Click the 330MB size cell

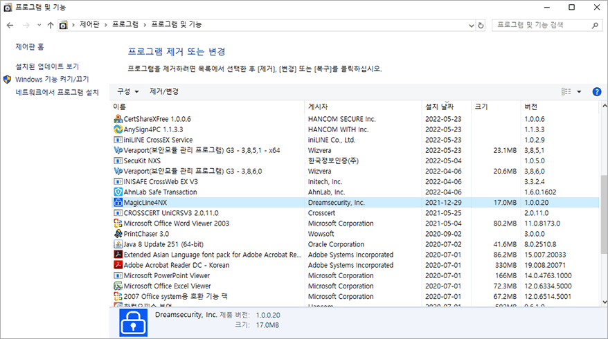point(506,266)
